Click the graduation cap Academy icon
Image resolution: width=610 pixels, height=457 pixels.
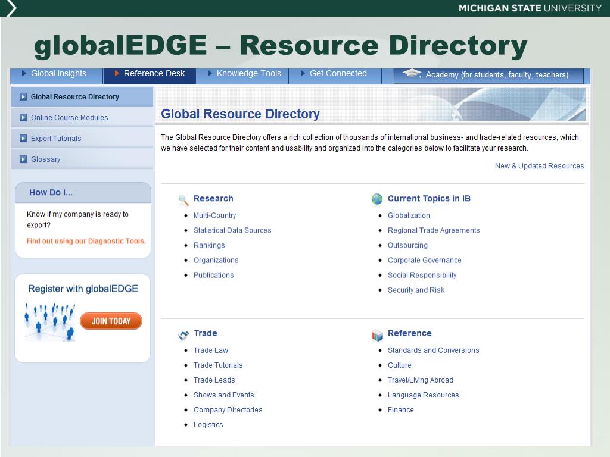point(412,73)
